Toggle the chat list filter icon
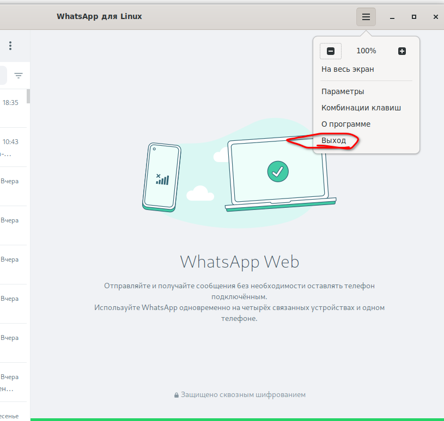Image resolution: width=444 pixels, height=421 pixels. [x=19, y=76]
